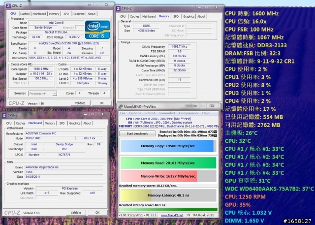Viewport: 315px width, 225px height.
Task: Click the MaxxMEM title bar icon
Action: 121,106
